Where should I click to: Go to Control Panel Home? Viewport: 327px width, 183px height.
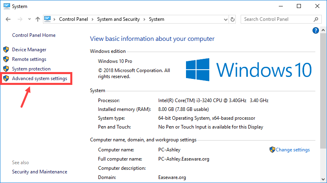tap(34, 35)
